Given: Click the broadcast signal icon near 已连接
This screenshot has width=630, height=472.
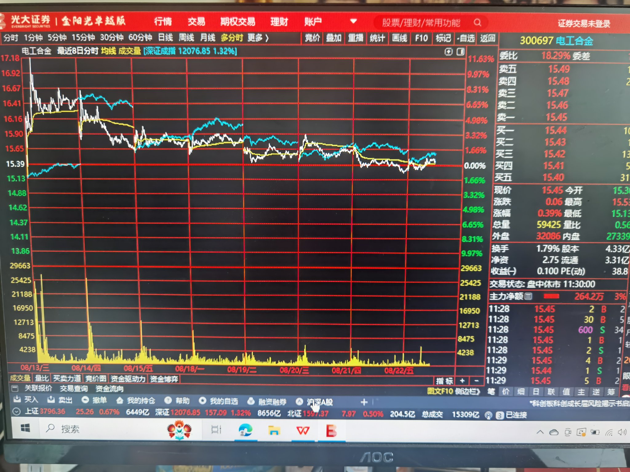Looking at the screenshot, I should point(488,415).
